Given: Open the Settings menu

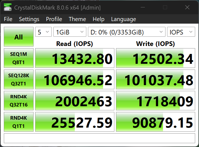Looking at the screenshot, I should click(29, 19).
